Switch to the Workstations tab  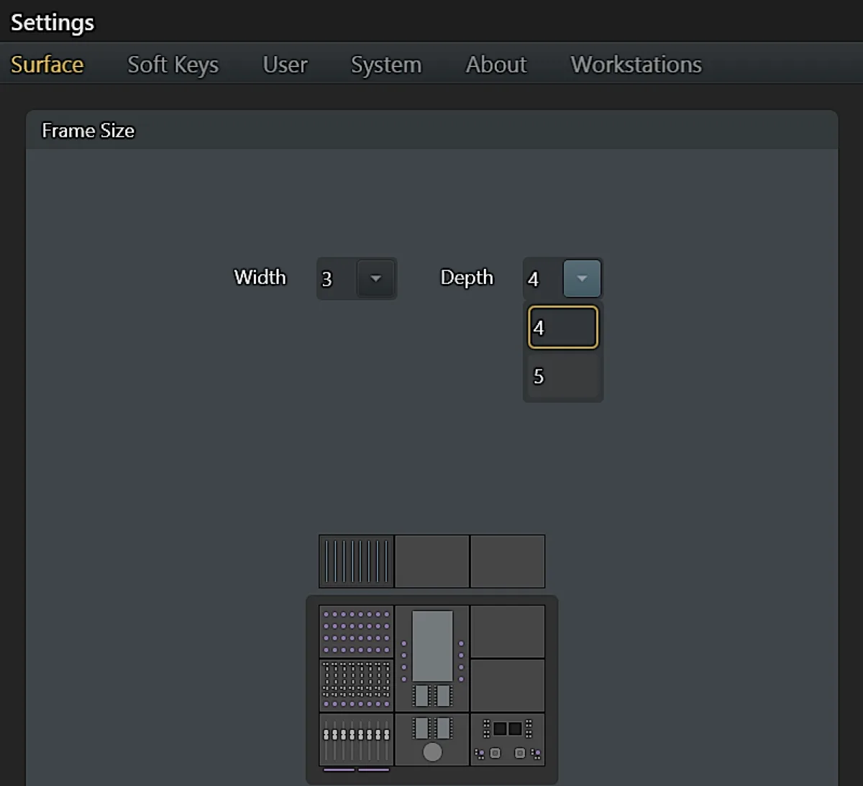pos(636,65)
